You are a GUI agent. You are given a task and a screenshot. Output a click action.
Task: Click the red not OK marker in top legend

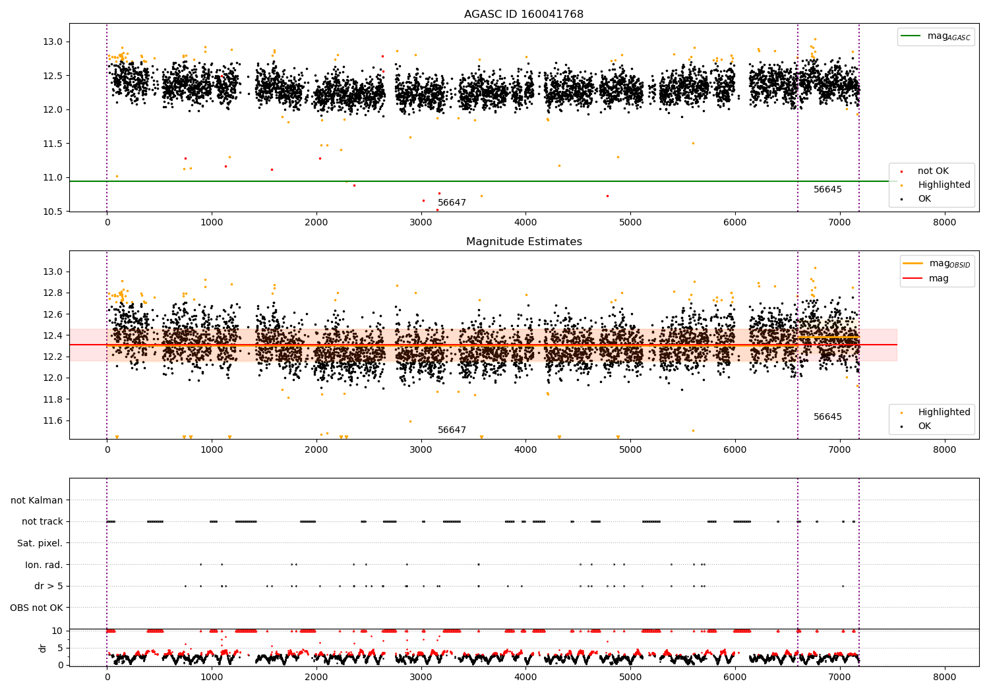tap(901, 172)
